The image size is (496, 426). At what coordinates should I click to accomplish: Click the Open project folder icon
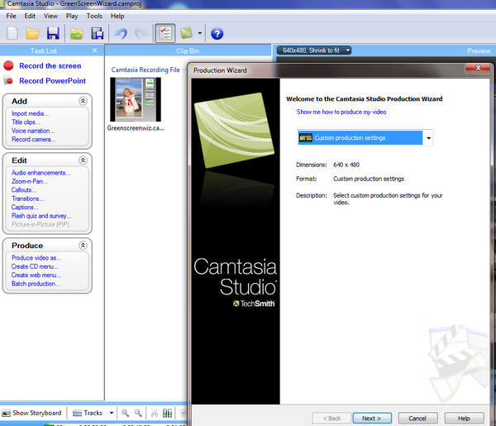click(x=32, y=33)
